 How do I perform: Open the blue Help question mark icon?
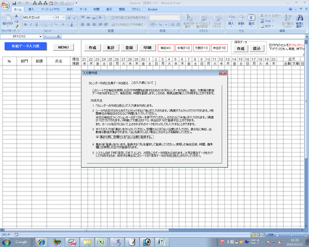(x=290, y=9)
